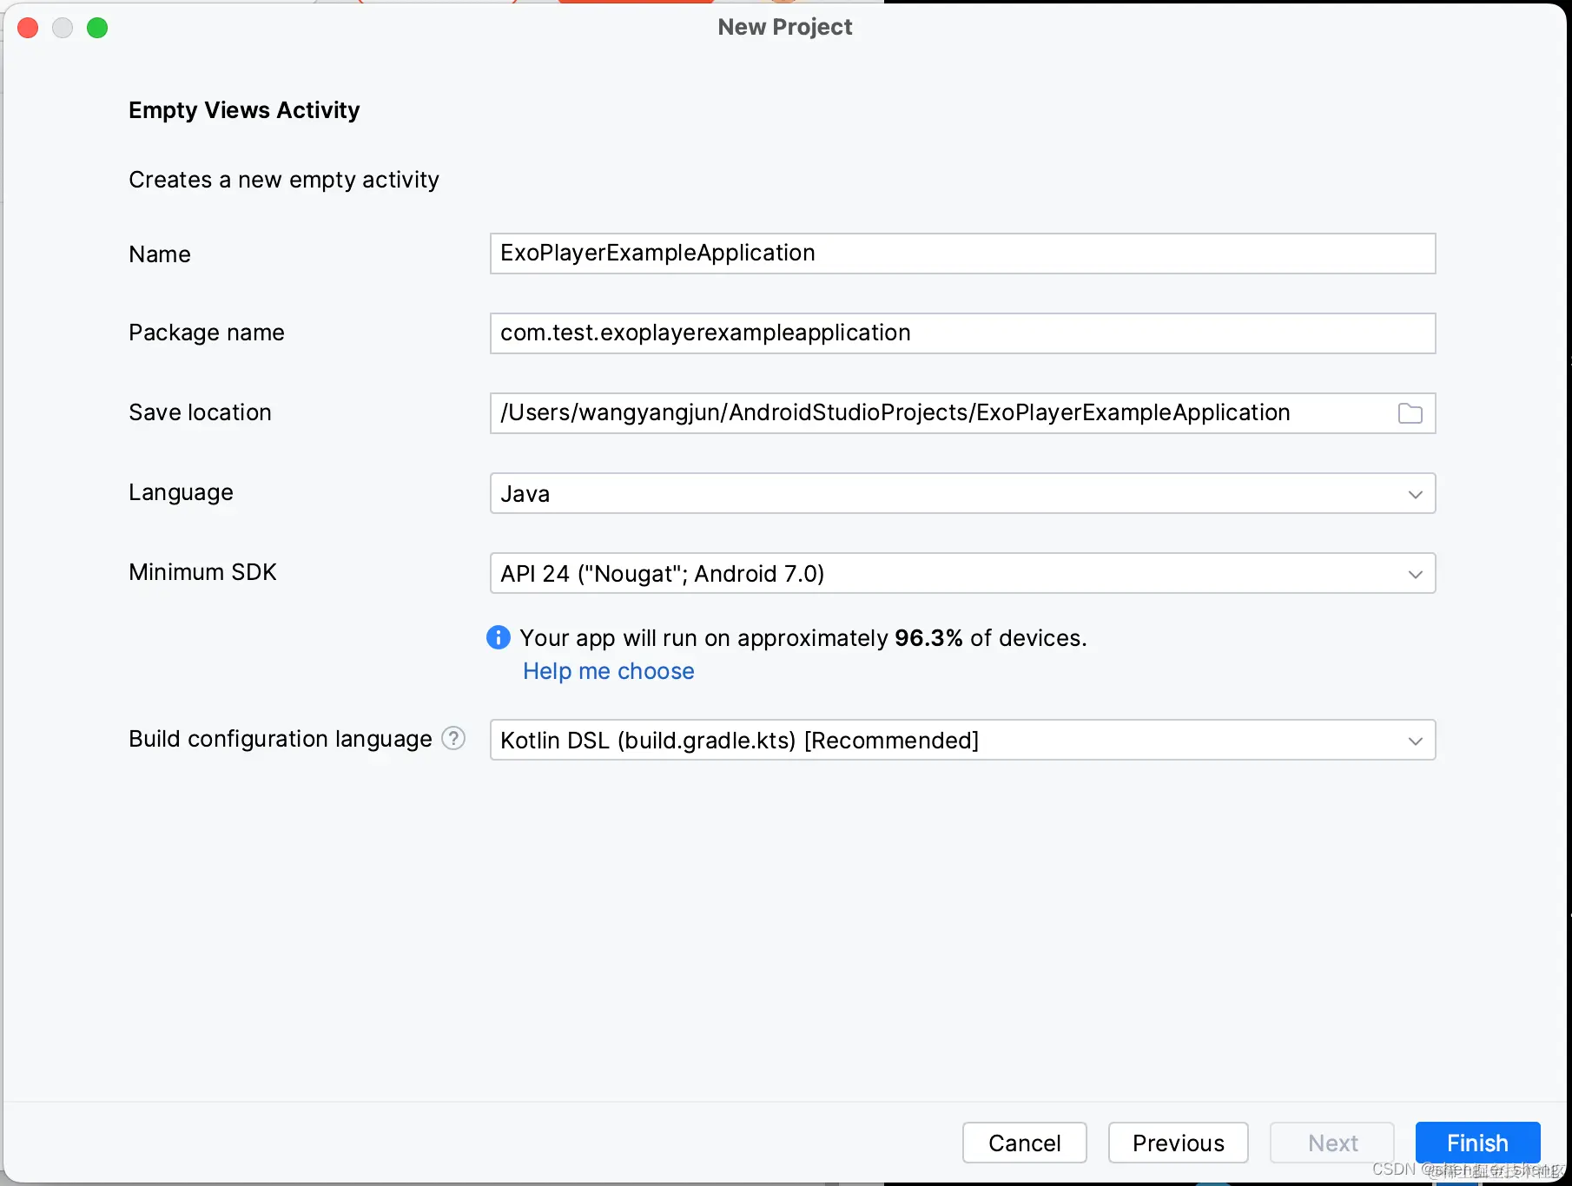Click the New Project title bar

(x=785, y=27)
